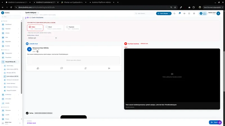The width and height of the screenshot is (225, 126).
Task: Open the Herkese açık privacy dropdown
Action: [x=42, y=38]
